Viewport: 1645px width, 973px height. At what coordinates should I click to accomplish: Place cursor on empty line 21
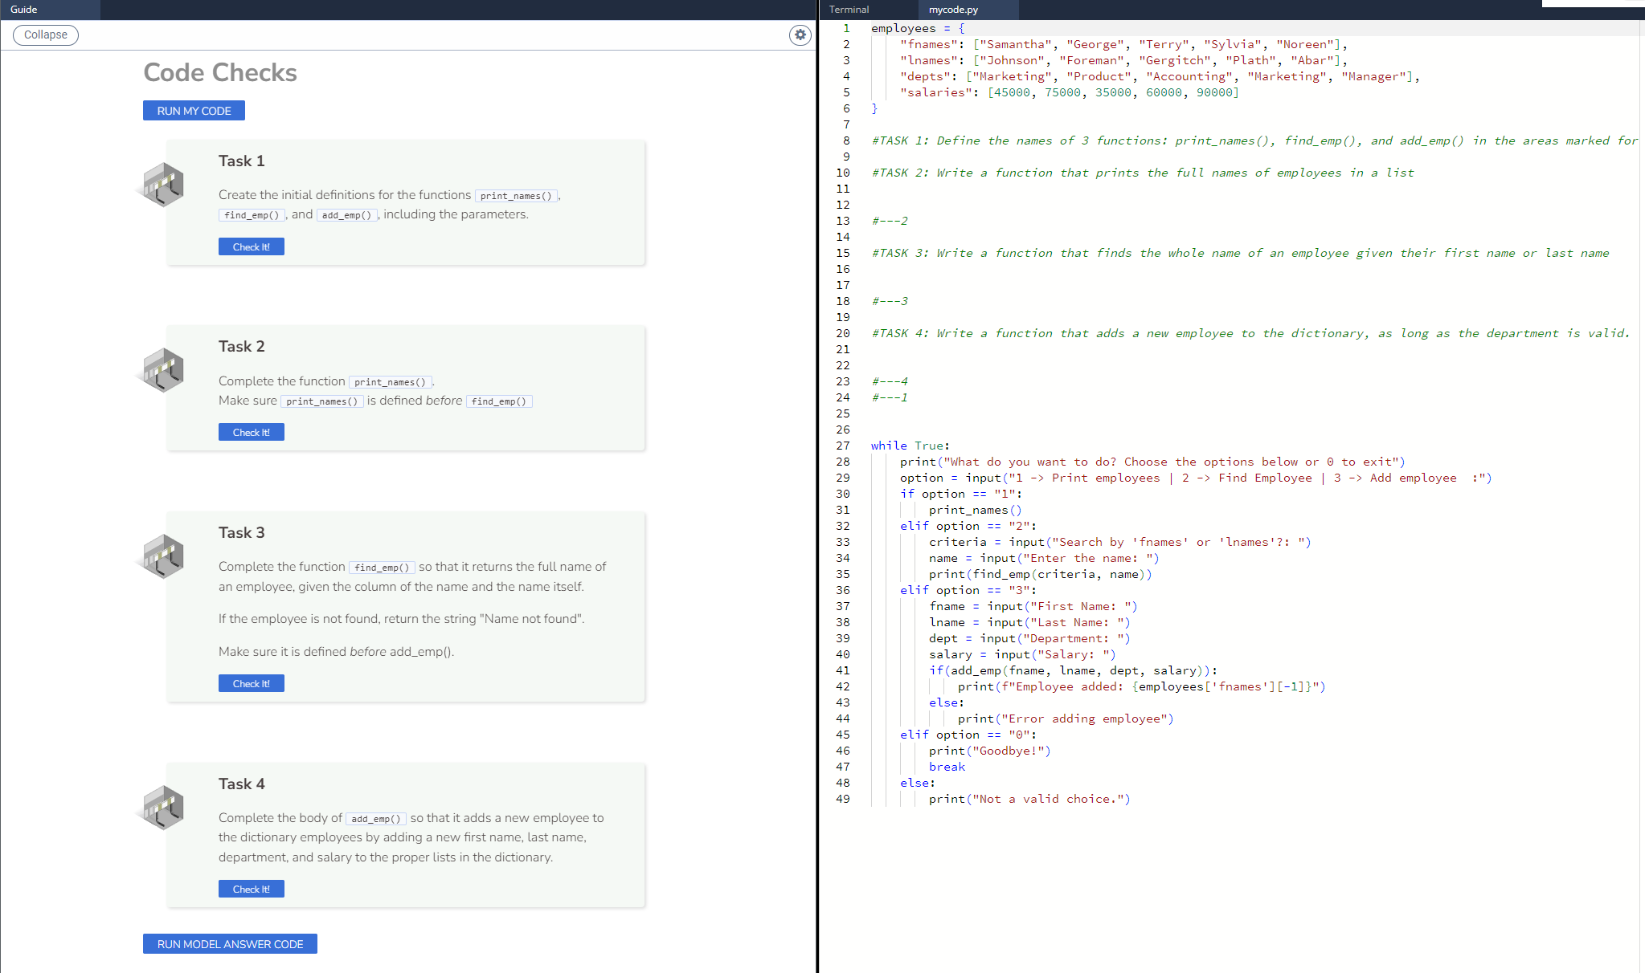point(1254,349)
